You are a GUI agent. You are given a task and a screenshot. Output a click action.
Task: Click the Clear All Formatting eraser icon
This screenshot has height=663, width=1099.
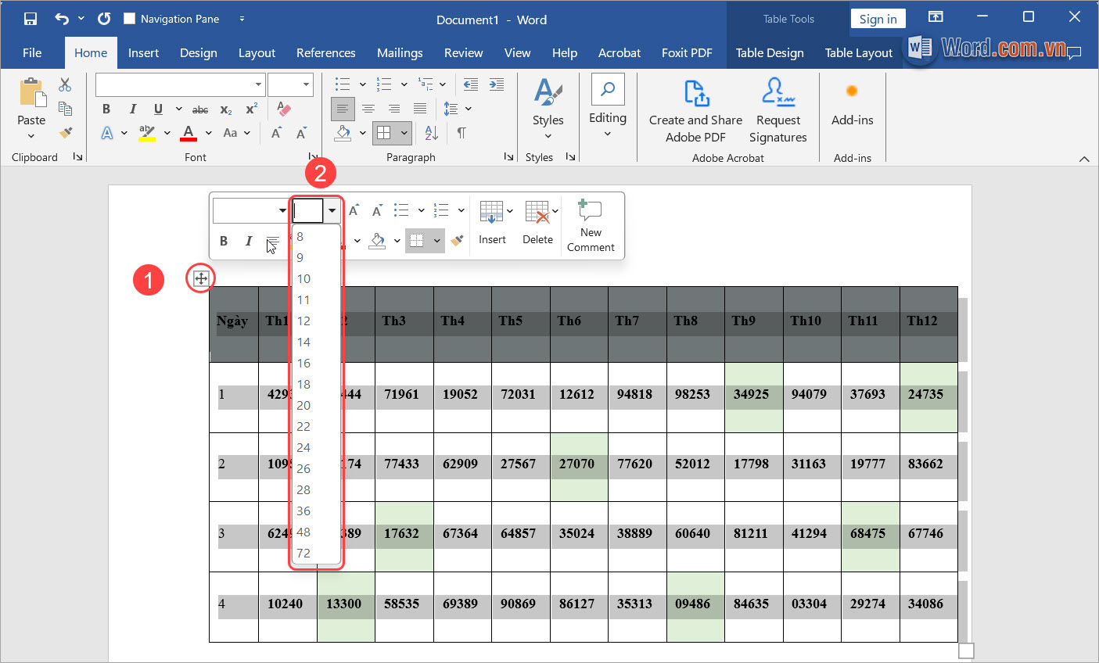coord(284,109)
